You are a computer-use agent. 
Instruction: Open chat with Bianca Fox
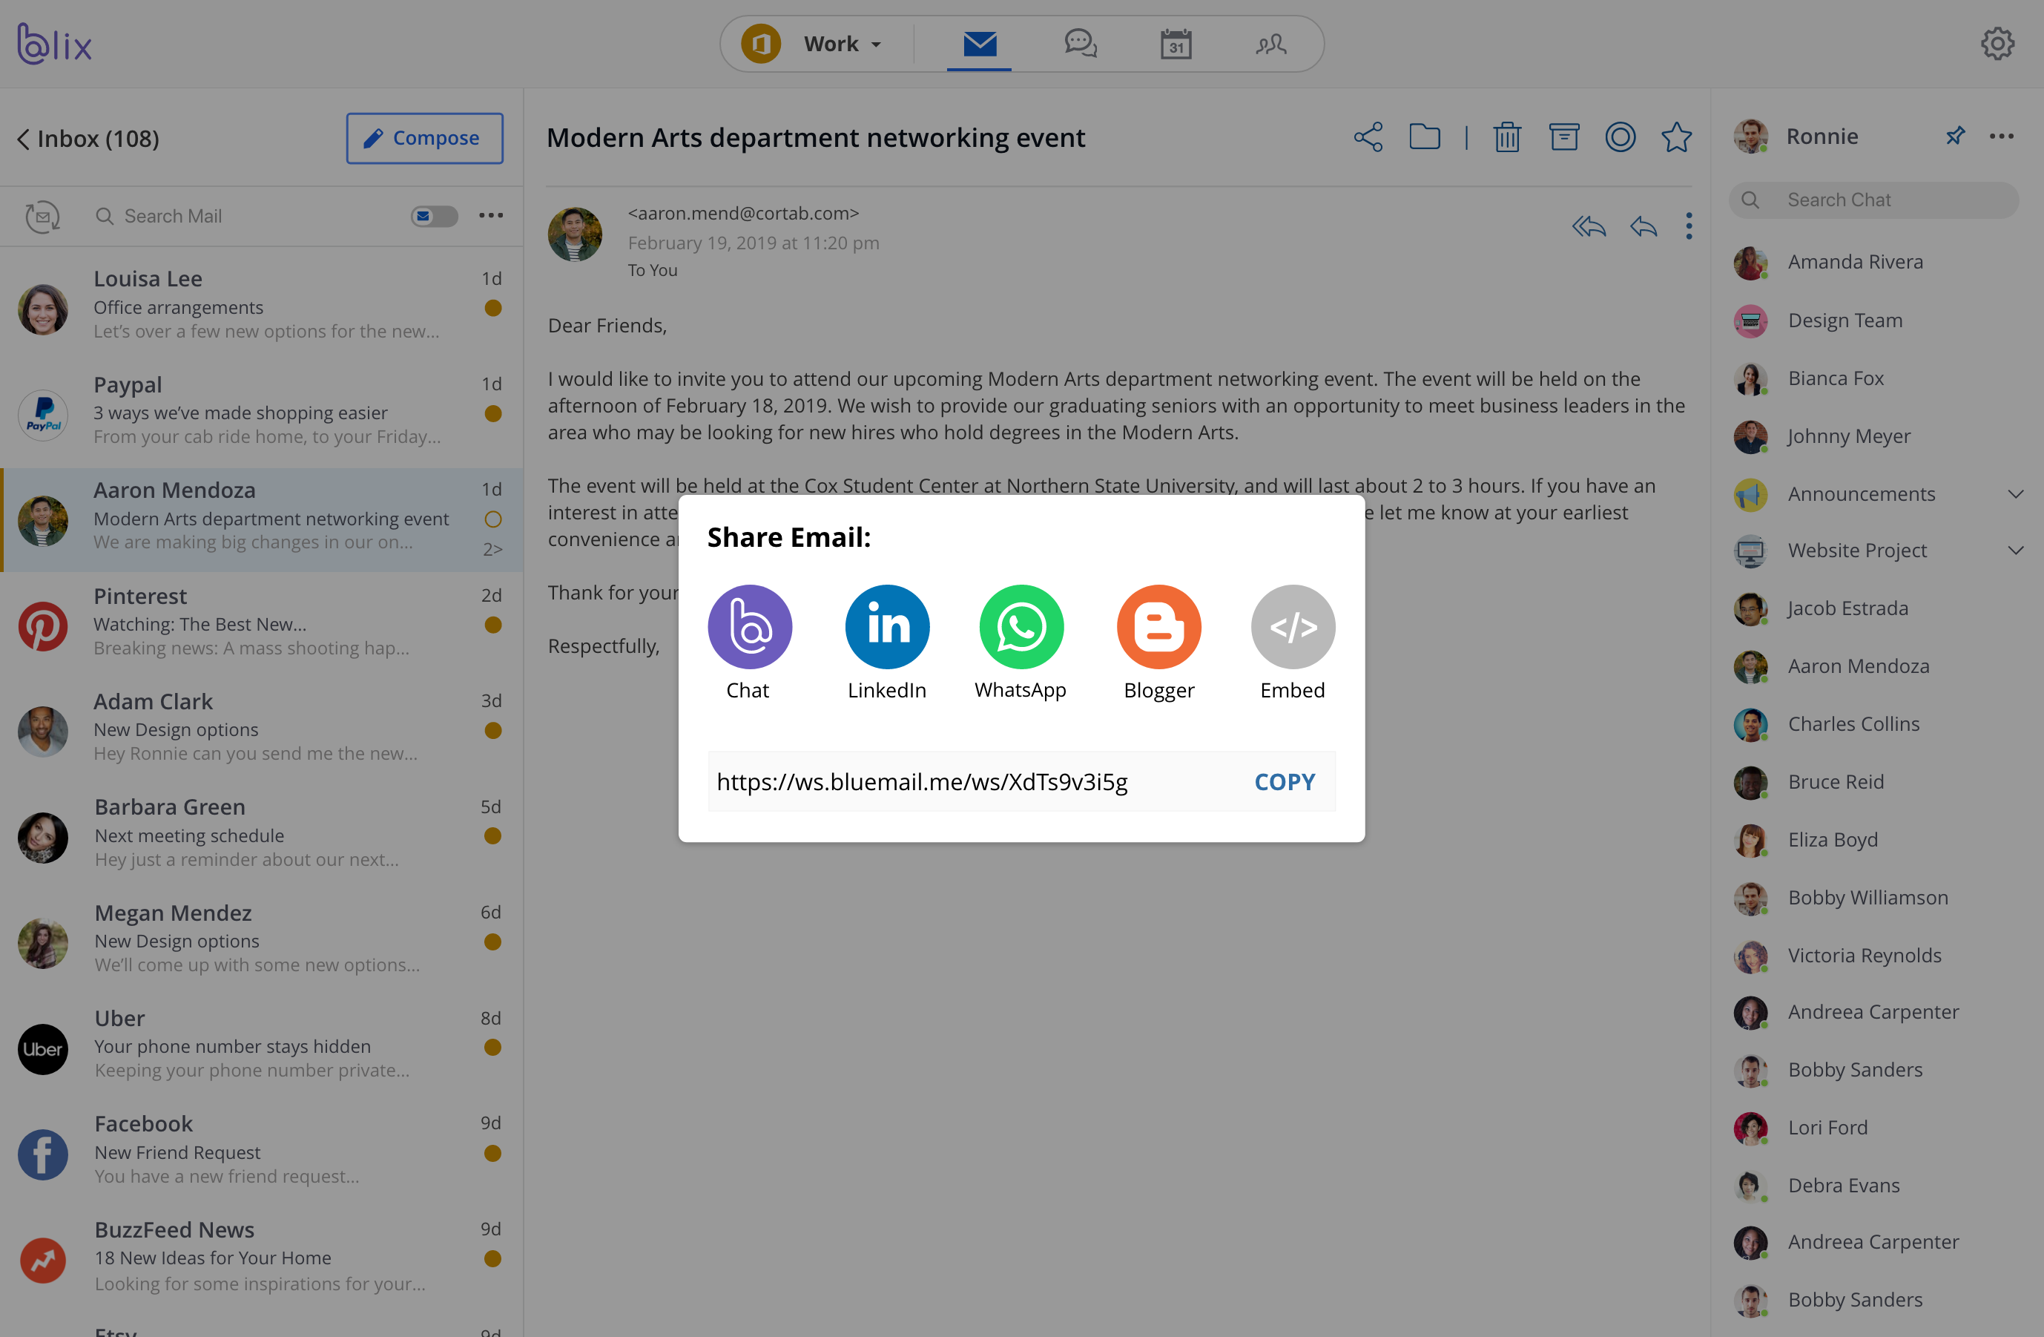coord(1876,379)
